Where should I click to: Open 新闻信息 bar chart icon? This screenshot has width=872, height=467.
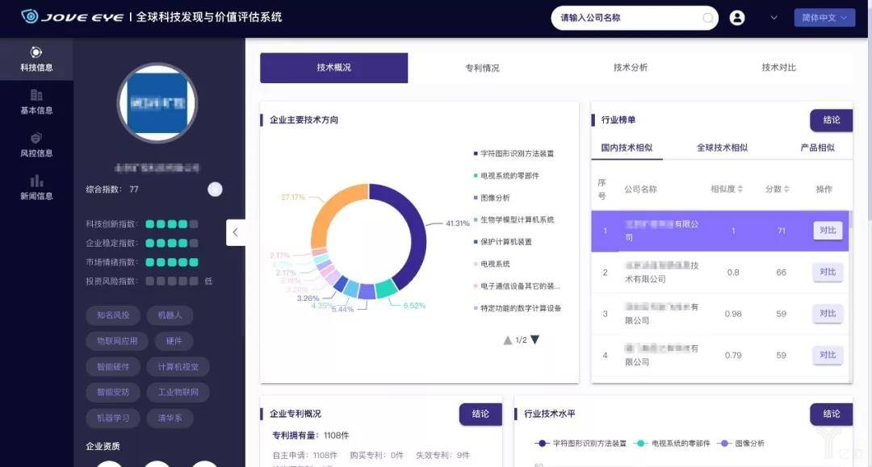click(36, 181)
